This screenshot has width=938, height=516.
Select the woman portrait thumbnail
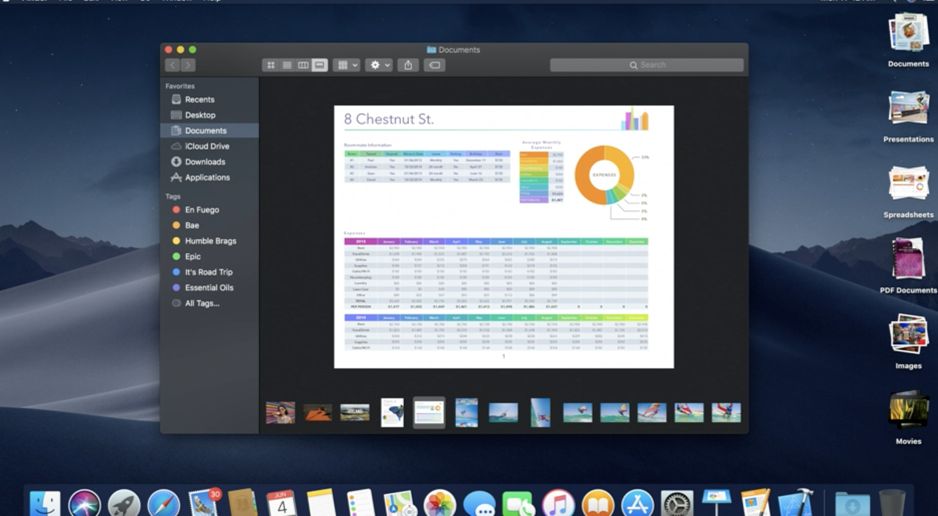(280, 413)
